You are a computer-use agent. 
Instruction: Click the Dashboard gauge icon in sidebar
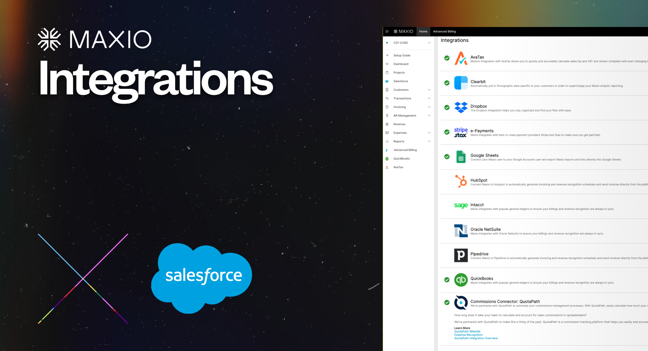click(387, 64)
